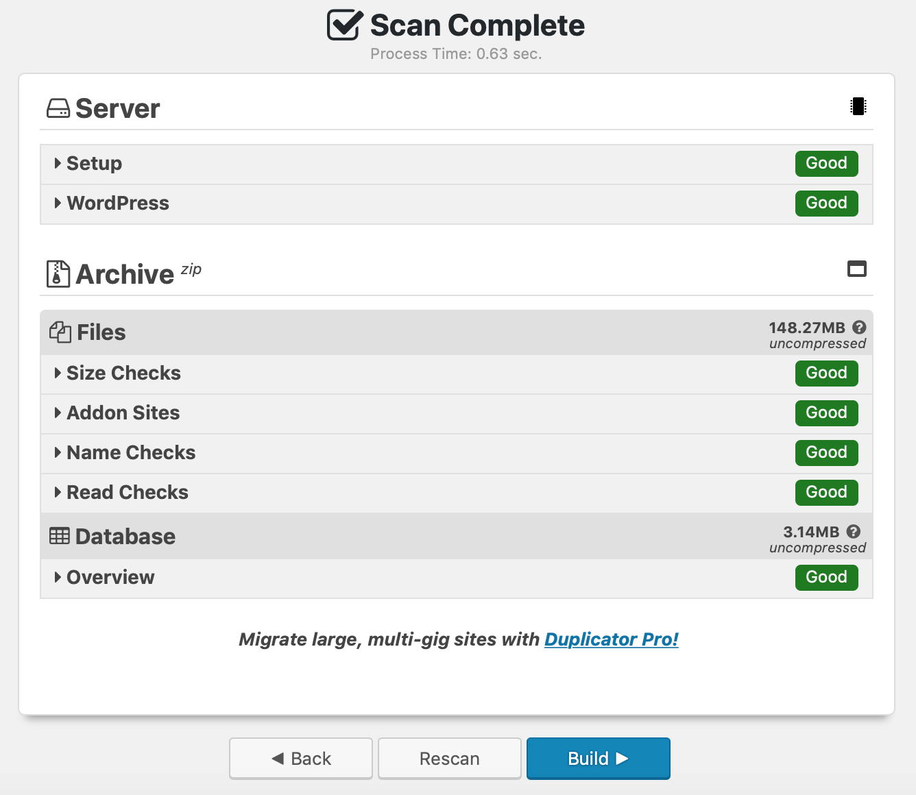Click the server chip icon at top right
916x795 pixels.
pos(858,106)
